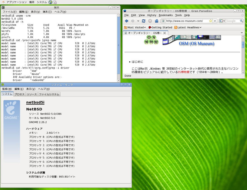Switch to the リソース tab
The width and height of the screenshot is (247, 190).
32,94
